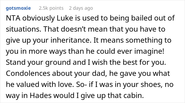Image resolution: width=185 pixels, height=103 pixels.
Task: Click the word "obviously" in first line
Action: click(39, 18)
